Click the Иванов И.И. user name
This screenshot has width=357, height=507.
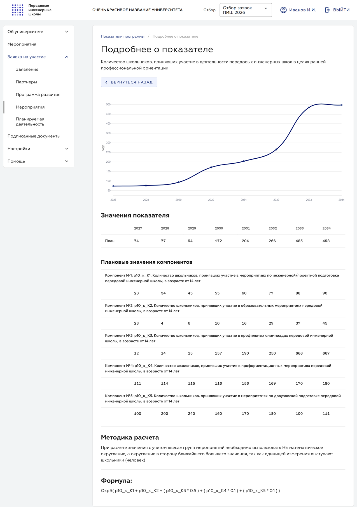coord(302,10)
